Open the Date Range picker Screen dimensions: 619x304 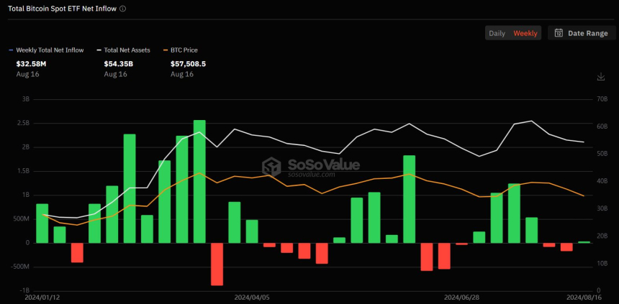pos(582,33)
